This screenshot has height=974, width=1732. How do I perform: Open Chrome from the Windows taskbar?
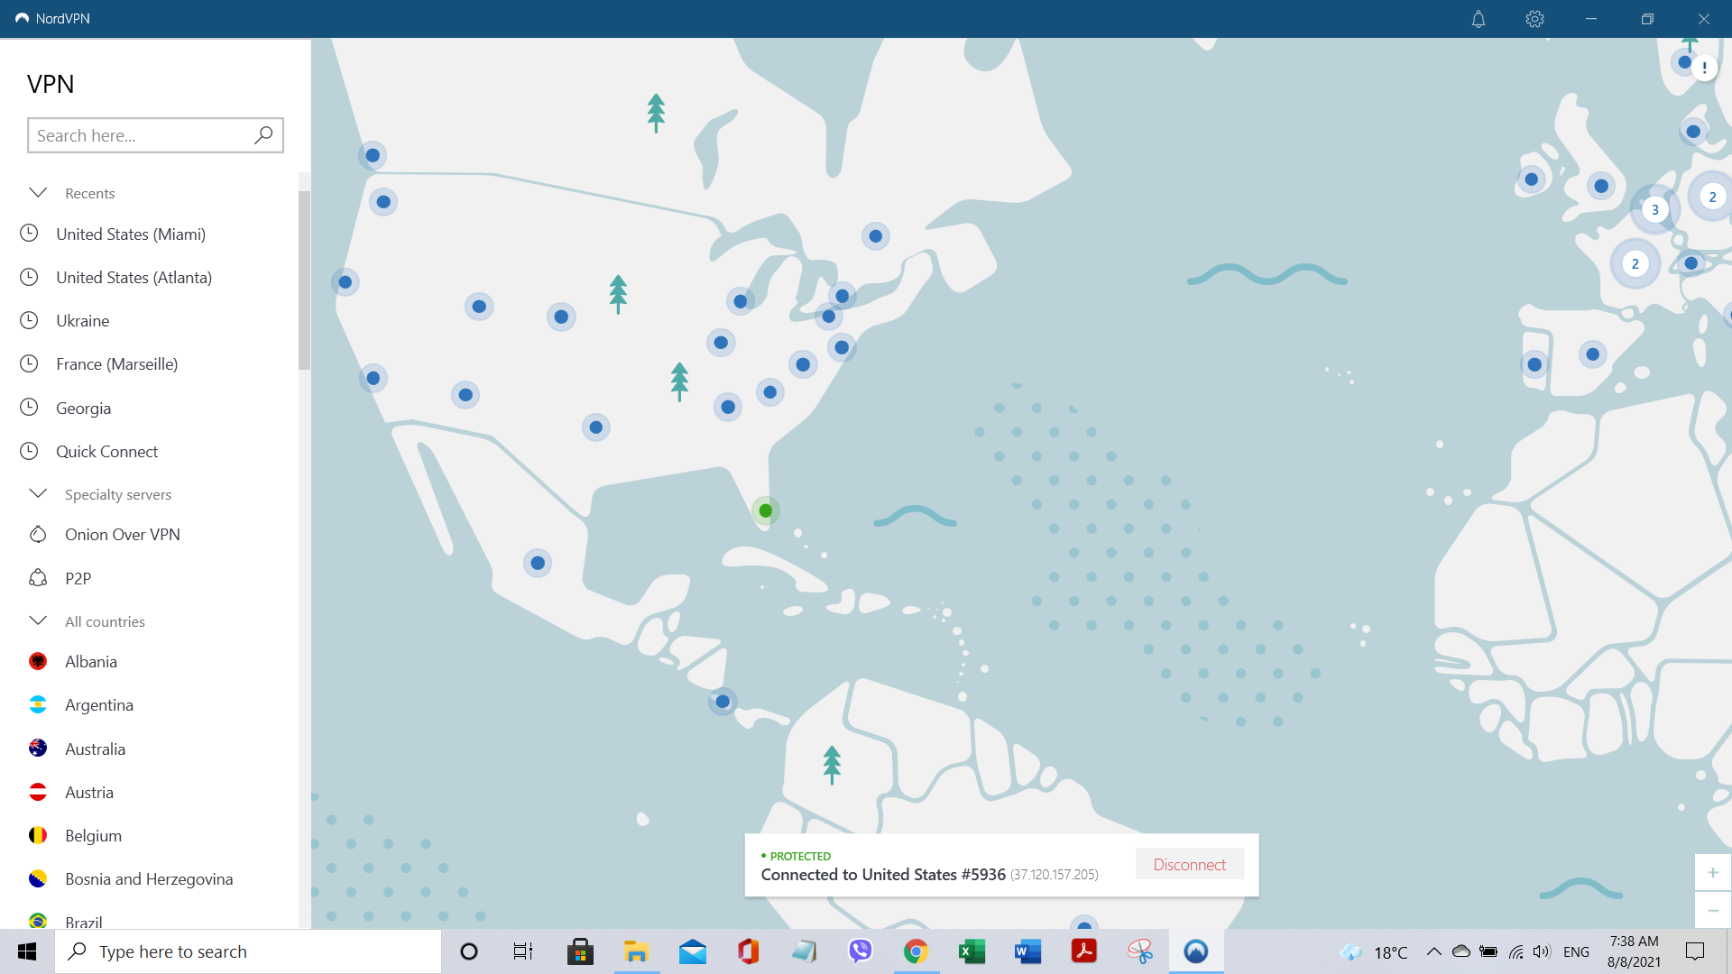pyautogui.click(x=916, y=951)
